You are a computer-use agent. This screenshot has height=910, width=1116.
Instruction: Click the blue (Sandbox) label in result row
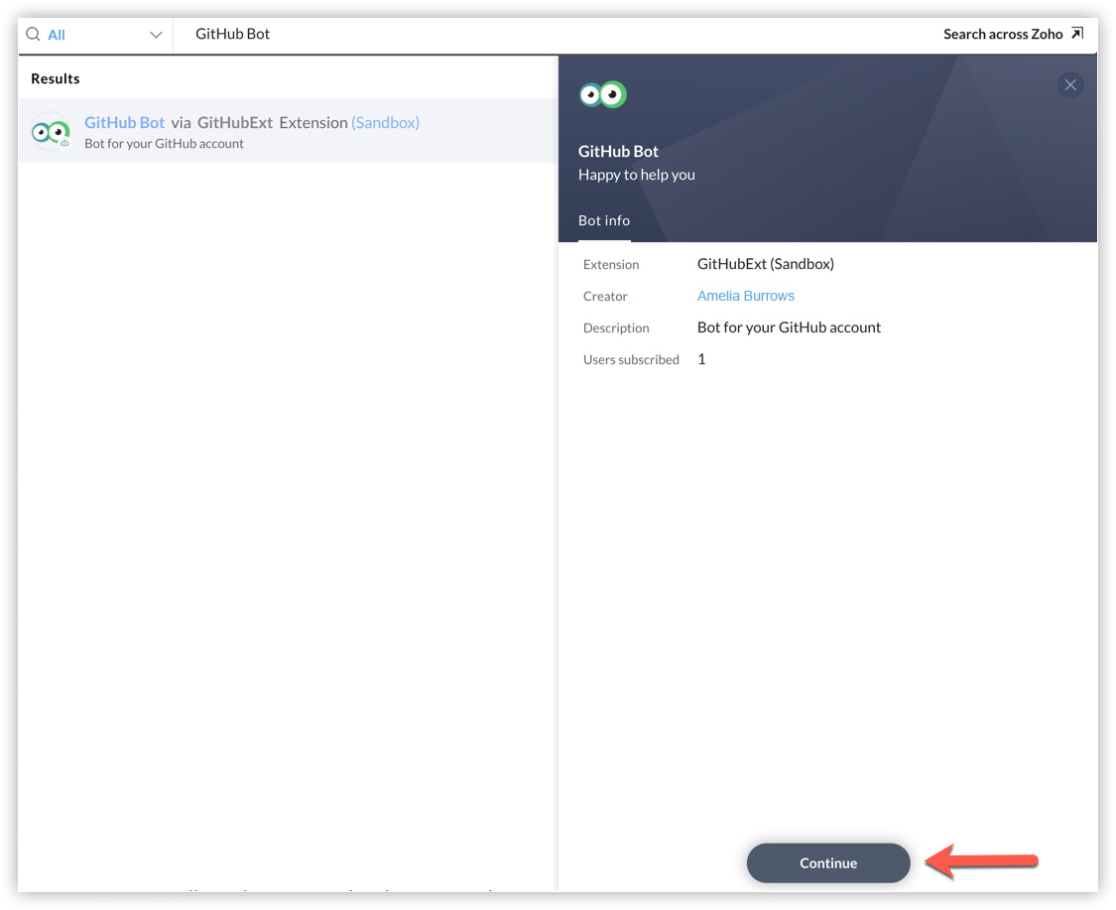coord(385,123)
